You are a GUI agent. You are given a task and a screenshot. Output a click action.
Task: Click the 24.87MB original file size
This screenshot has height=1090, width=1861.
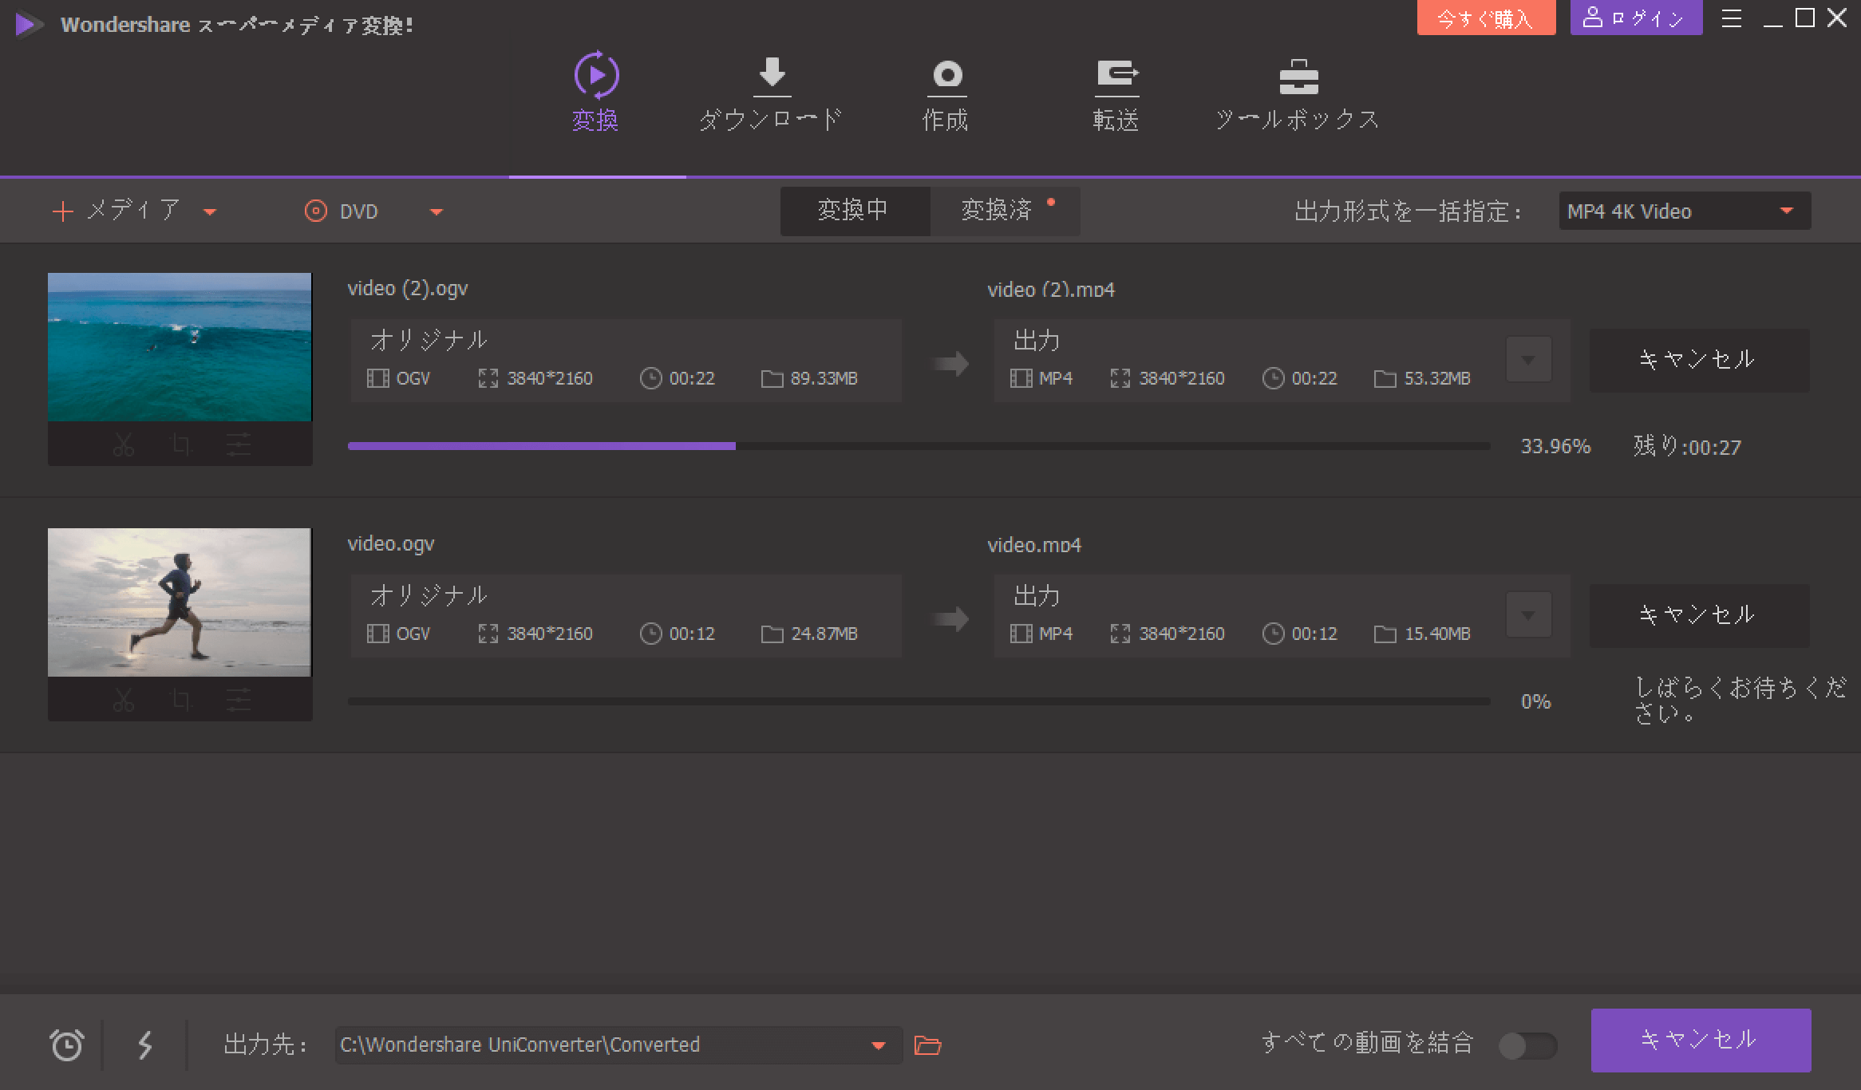click(x=824, y=634)
